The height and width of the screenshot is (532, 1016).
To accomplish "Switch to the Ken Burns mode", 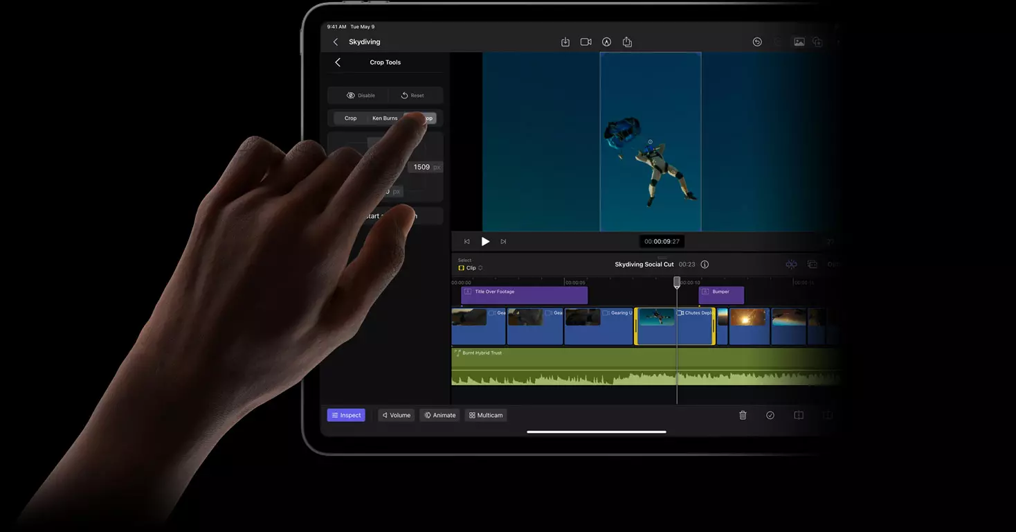I will click(385, 118).
